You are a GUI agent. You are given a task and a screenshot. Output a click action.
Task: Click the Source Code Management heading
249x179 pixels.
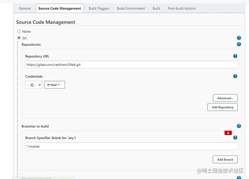(45, 22)
